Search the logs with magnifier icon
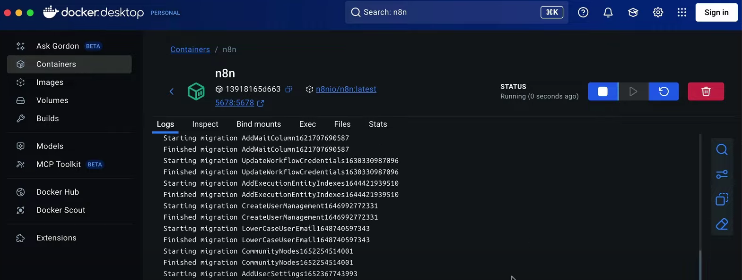The width and height of the screenshot is (742, 280). point(722,150)
